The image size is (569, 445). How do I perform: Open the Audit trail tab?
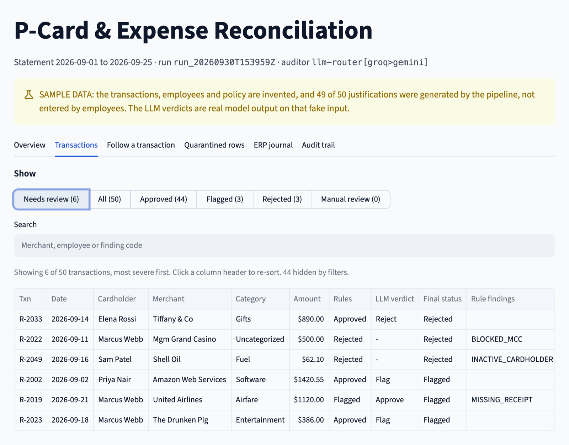(318, 145)
